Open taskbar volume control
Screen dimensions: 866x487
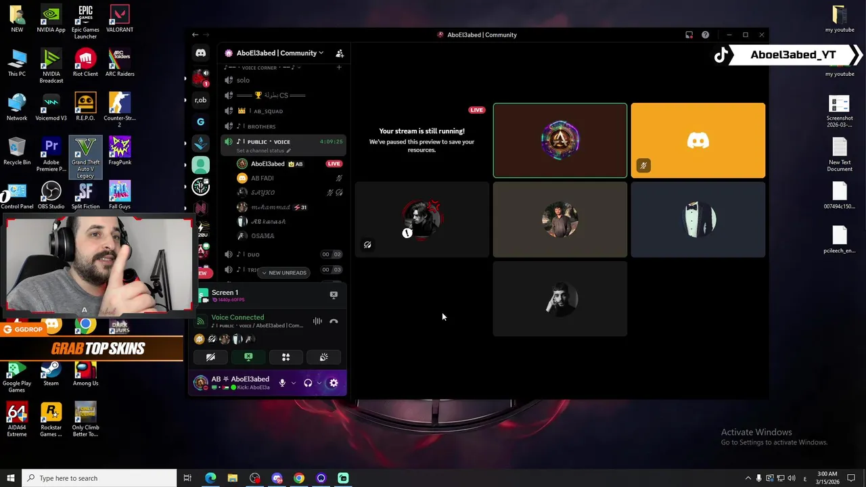click(x=792, y=478)
